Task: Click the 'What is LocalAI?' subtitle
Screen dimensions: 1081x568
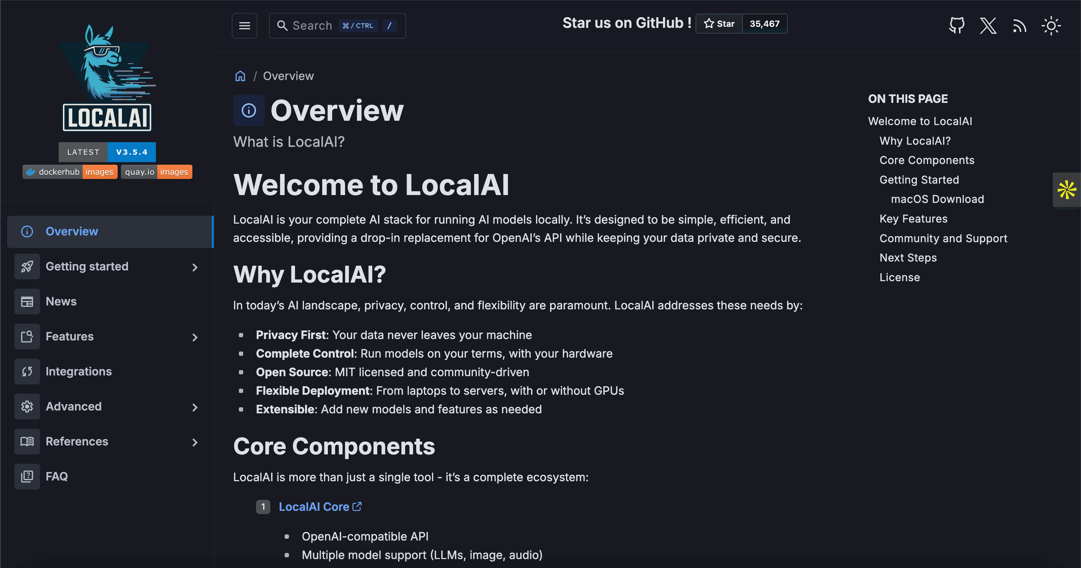Action: pyautogui.click(x=289, y=142)
